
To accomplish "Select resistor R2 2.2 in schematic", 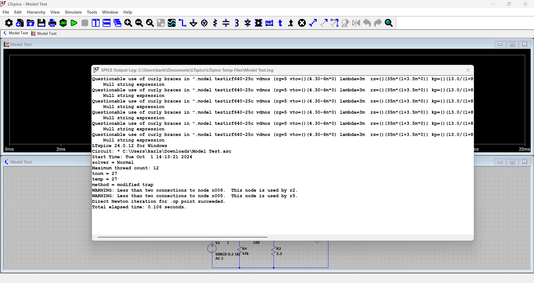I will point(274,251).
